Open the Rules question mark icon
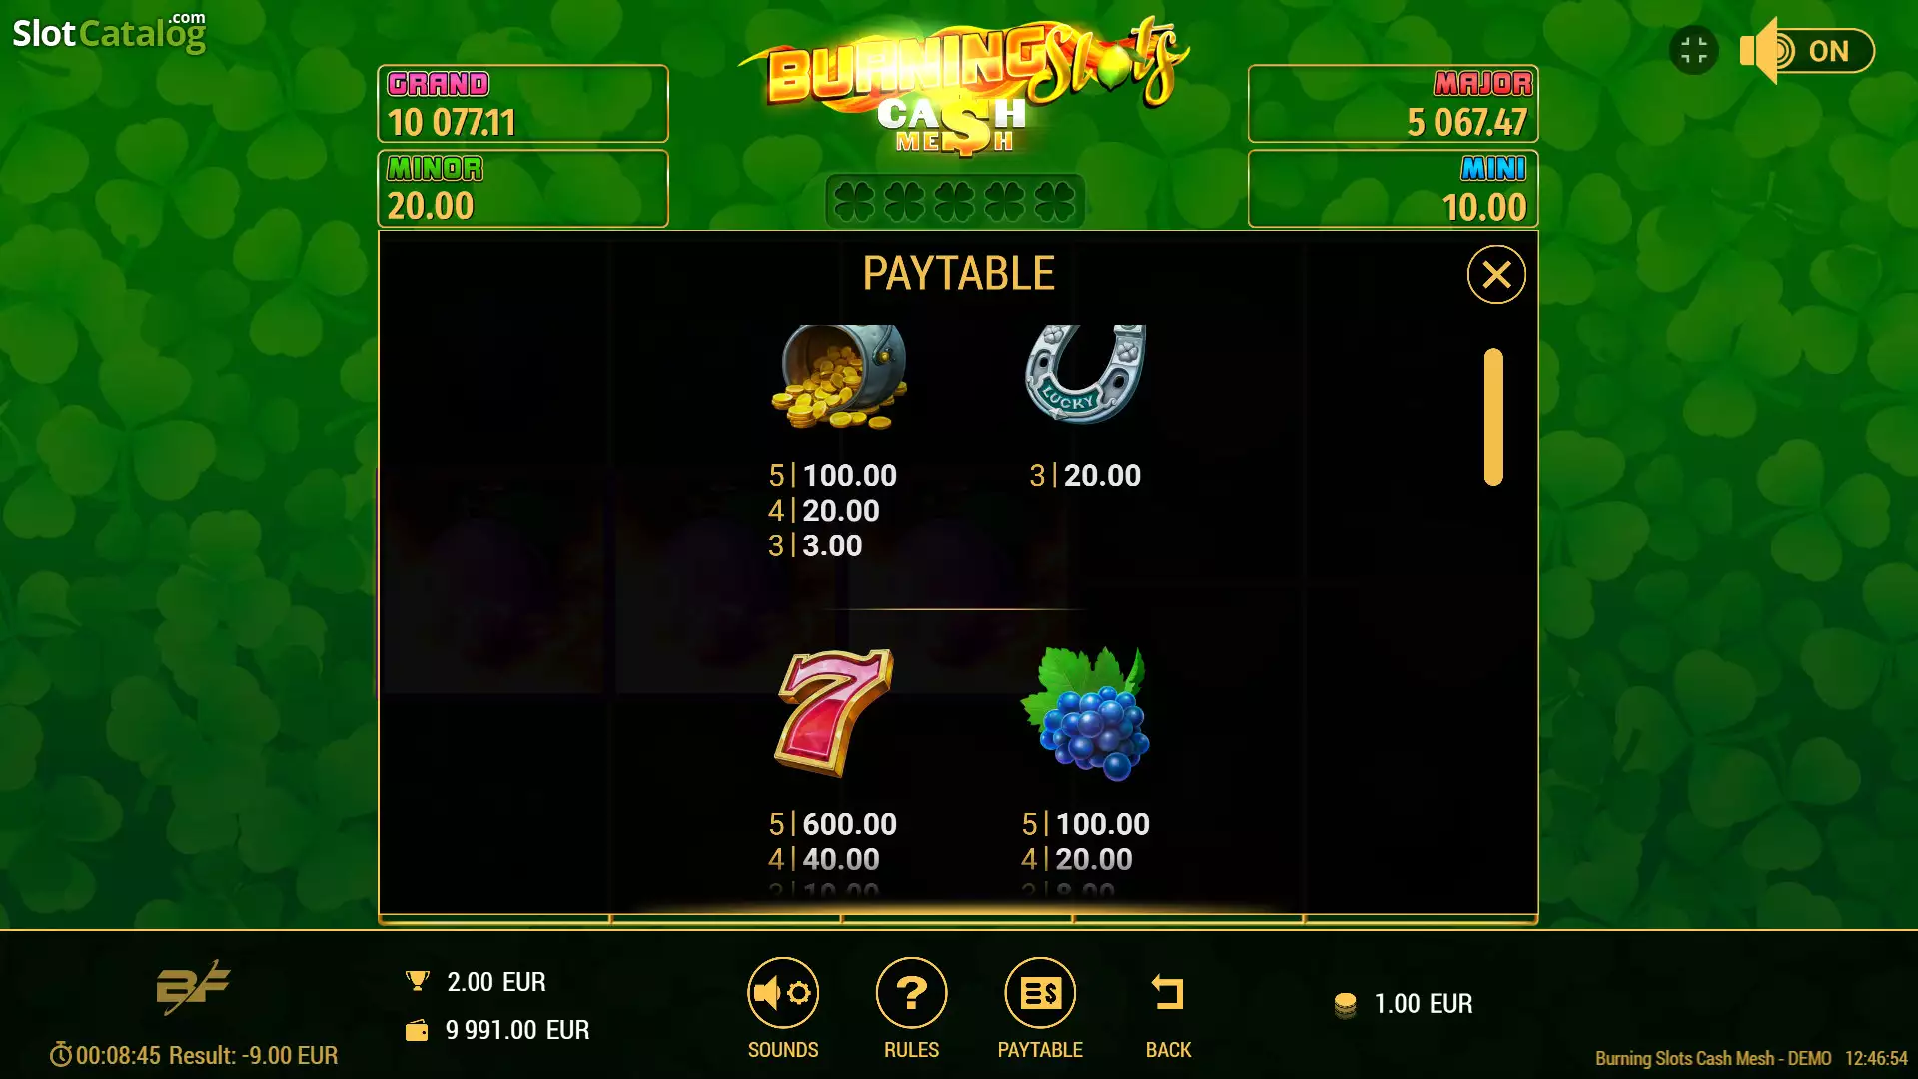The image size is (1918, 1079). pyautogui.click(x=911, y=993)
